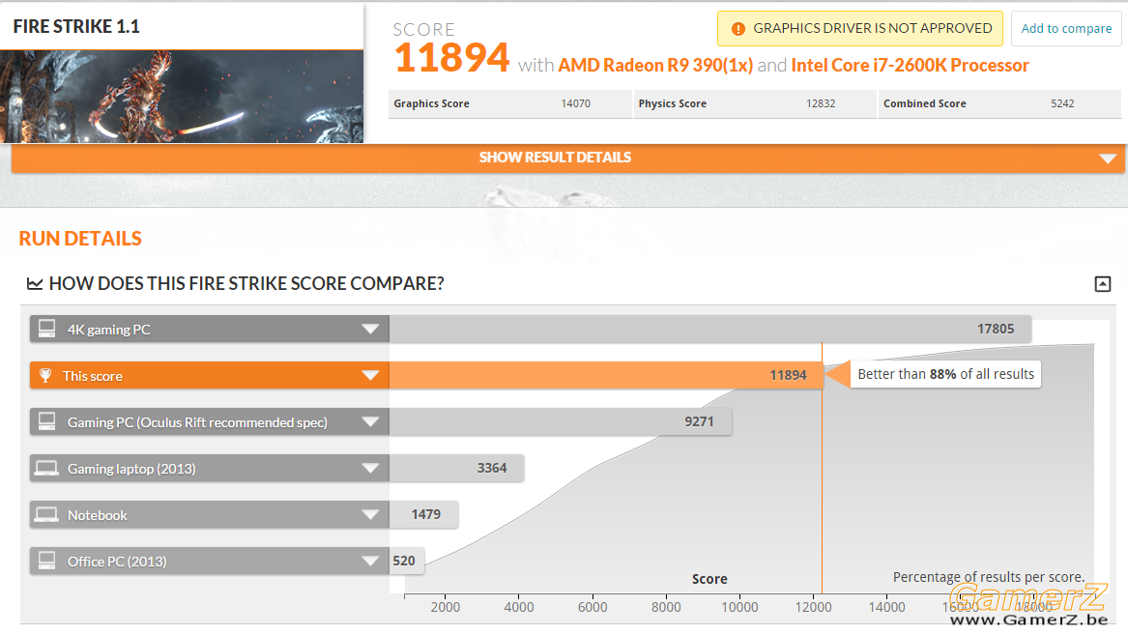Click the graphics score value 14070
The image size is (1128, 635).
pyautogui.click(x=575, y=103)
